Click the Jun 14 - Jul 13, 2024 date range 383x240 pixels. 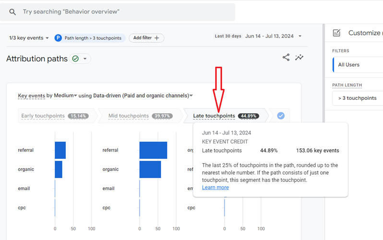[x=269, y=36]
